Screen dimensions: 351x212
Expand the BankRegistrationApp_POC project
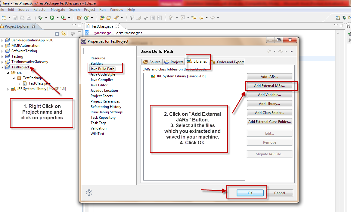(x=2, y=40)
